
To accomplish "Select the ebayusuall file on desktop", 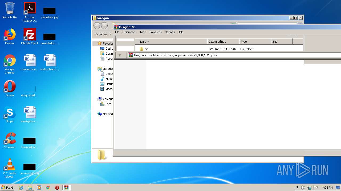I will pos(30,91).
